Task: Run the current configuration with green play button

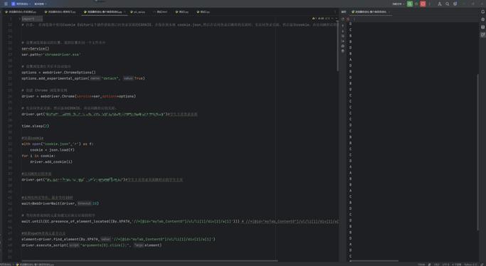Action: 410,4
